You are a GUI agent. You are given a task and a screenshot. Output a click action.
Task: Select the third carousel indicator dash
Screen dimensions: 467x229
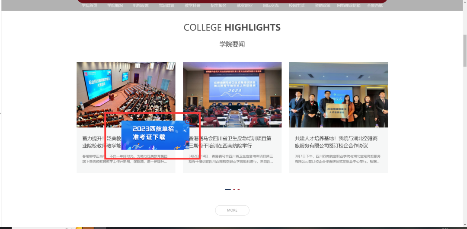(238, 189)
